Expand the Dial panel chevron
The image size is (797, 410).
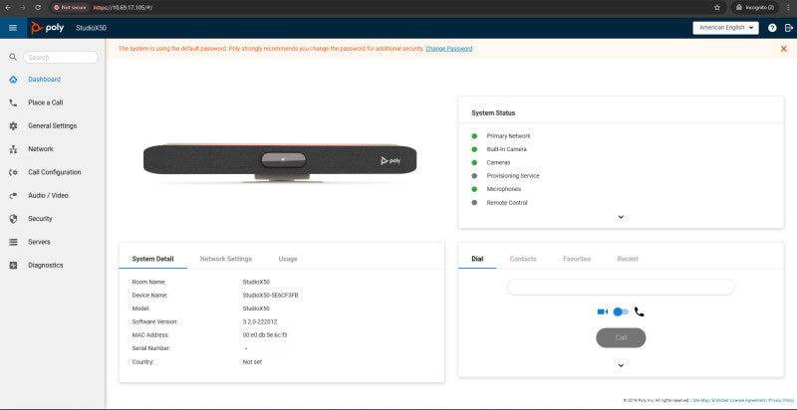tap(621, 365)
